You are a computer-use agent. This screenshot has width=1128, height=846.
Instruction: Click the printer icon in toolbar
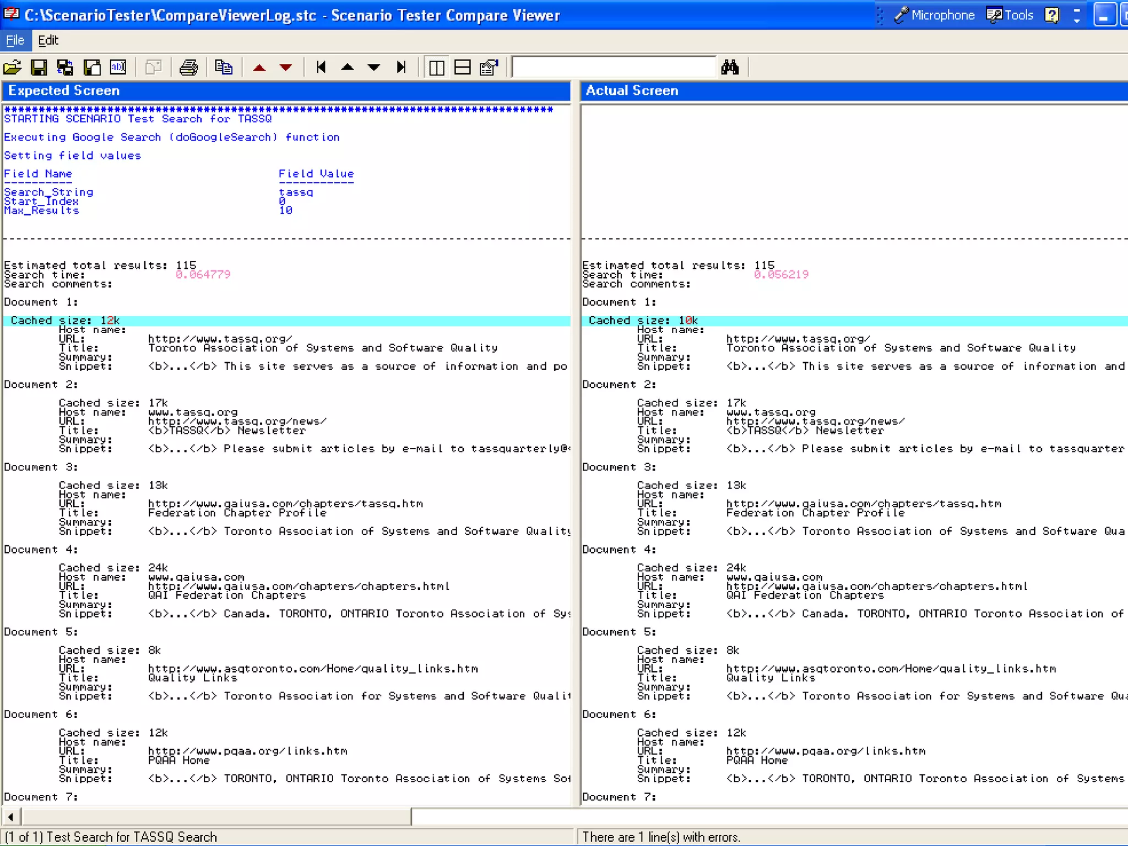point(188,67)
